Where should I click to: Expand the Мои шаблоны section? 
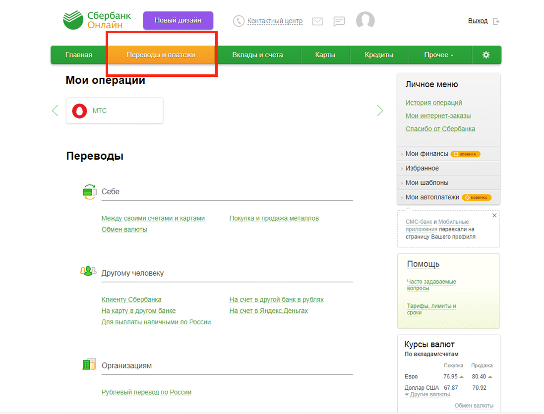tap(426, 182)
